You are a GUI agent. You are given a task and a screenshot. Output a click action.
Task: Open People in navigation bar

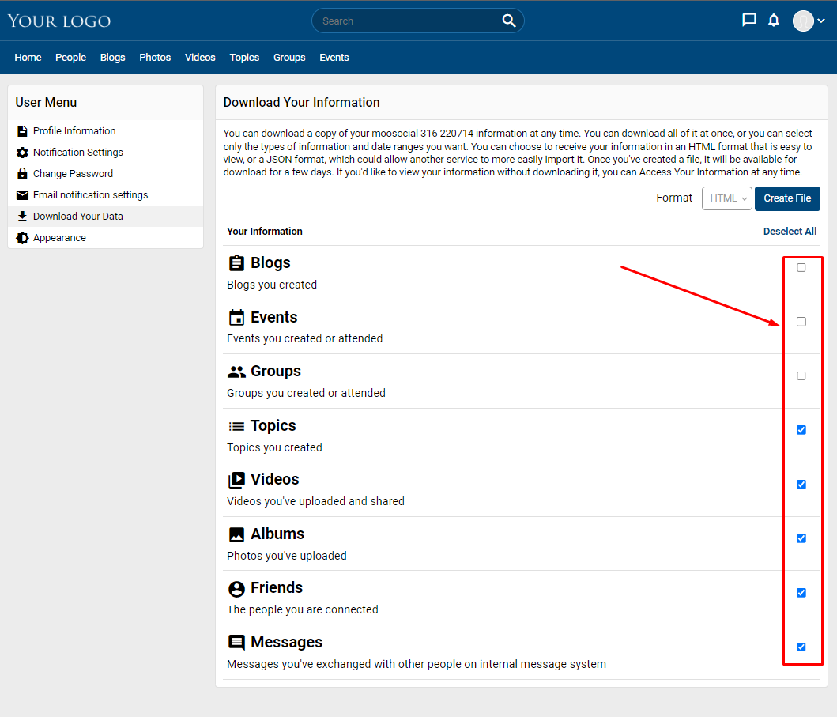[70, 57]
